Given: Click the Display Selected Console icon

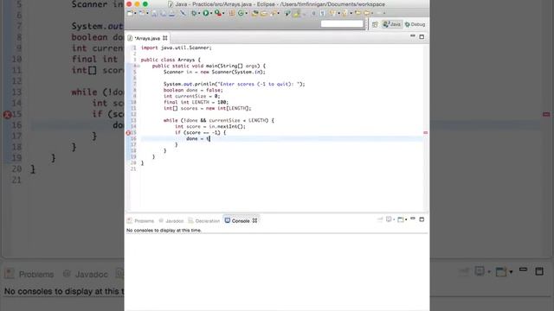Looking at the screenshot, I should point(389,219).
